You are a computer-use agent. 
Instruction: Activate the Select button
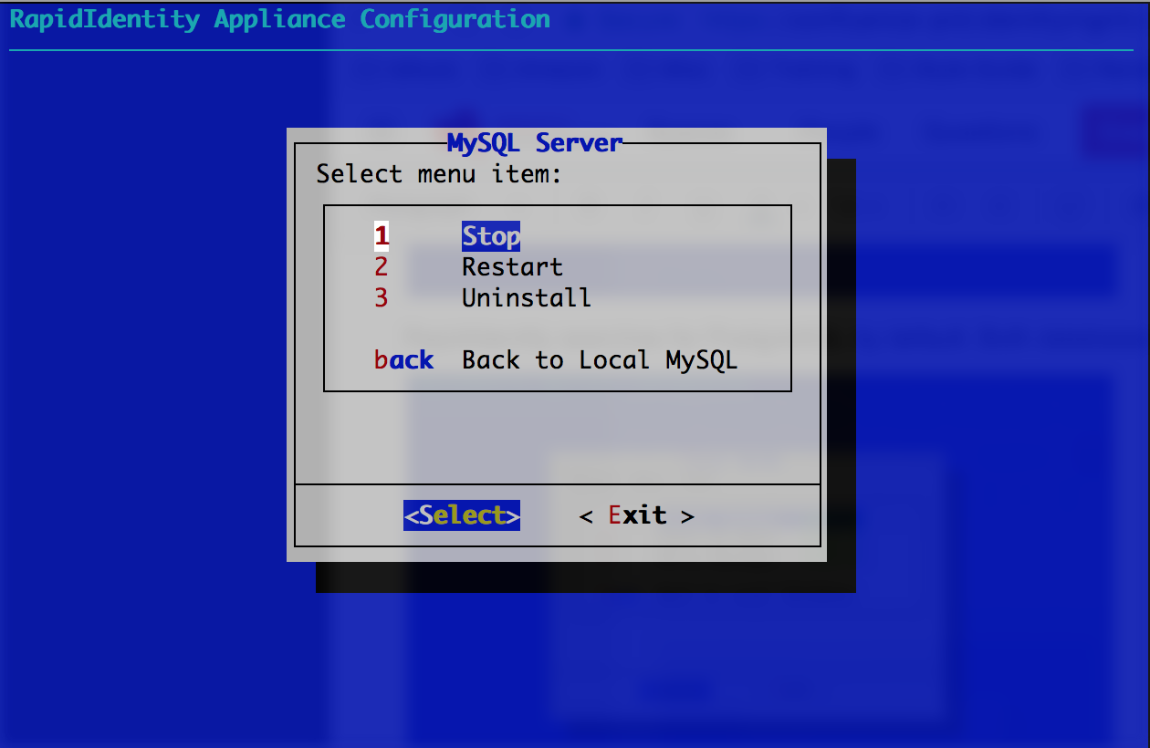[x=462, y=515]
